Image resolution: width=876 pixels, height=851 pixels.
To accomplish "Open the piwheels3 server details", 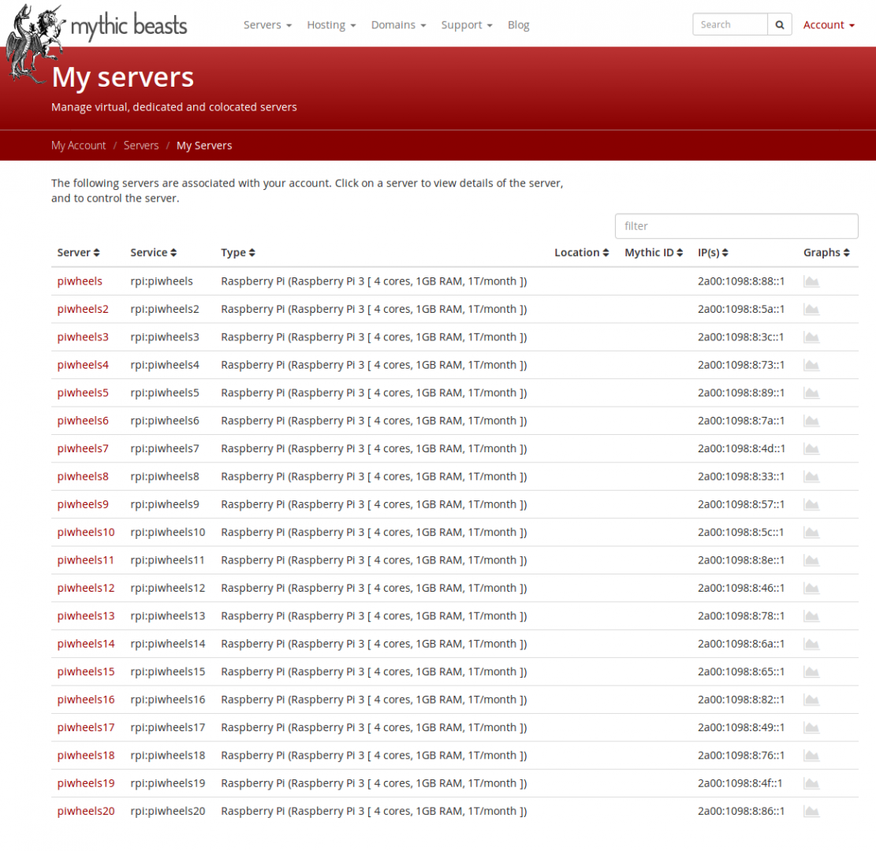I will click(82, 336).
